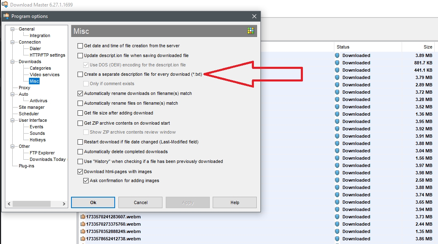Screen dimensions: 438x244
Task: Click file icon of 1733570273375760.webm
Action: click(83, 224)
